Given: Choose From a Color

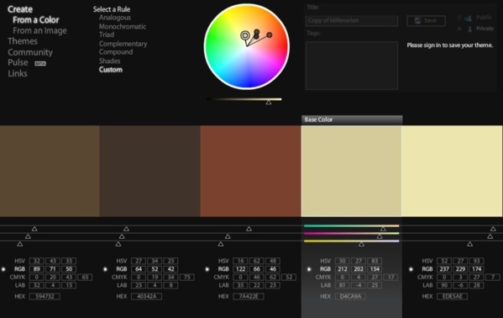Looking at the screenshot, I should point(36,20).
